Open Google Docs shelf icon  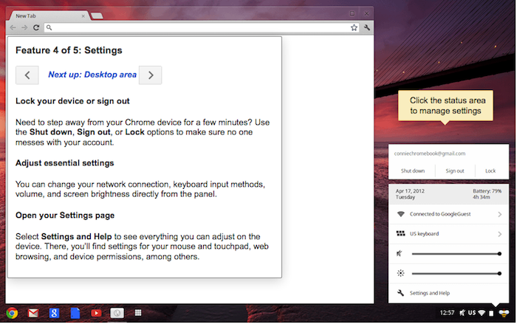click(x=75, y=313)
